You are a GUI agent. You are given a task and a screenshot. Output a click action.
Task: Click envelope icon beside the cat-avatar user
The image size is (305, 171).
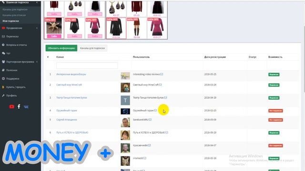(145, 158)
